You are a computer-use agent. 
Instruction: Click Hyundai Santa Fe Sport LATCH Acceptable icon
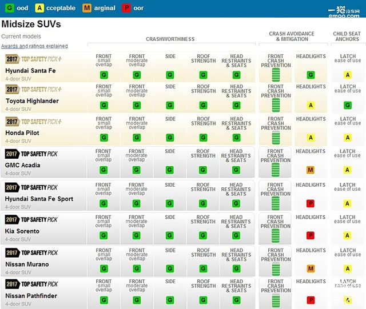pyautogui.click(x=347, y=203)
